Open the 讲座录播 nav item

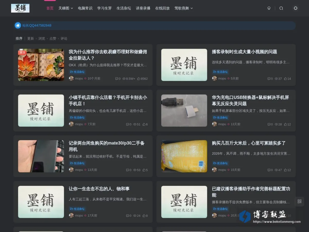(x=143, y=8)
